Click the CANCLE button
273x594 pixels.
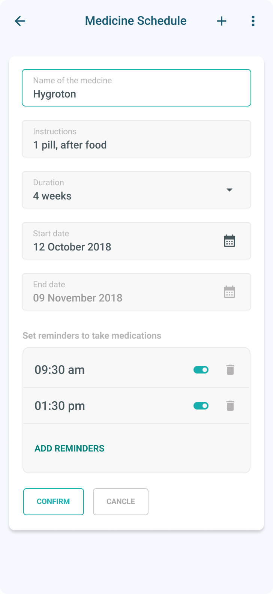point(121,502)
